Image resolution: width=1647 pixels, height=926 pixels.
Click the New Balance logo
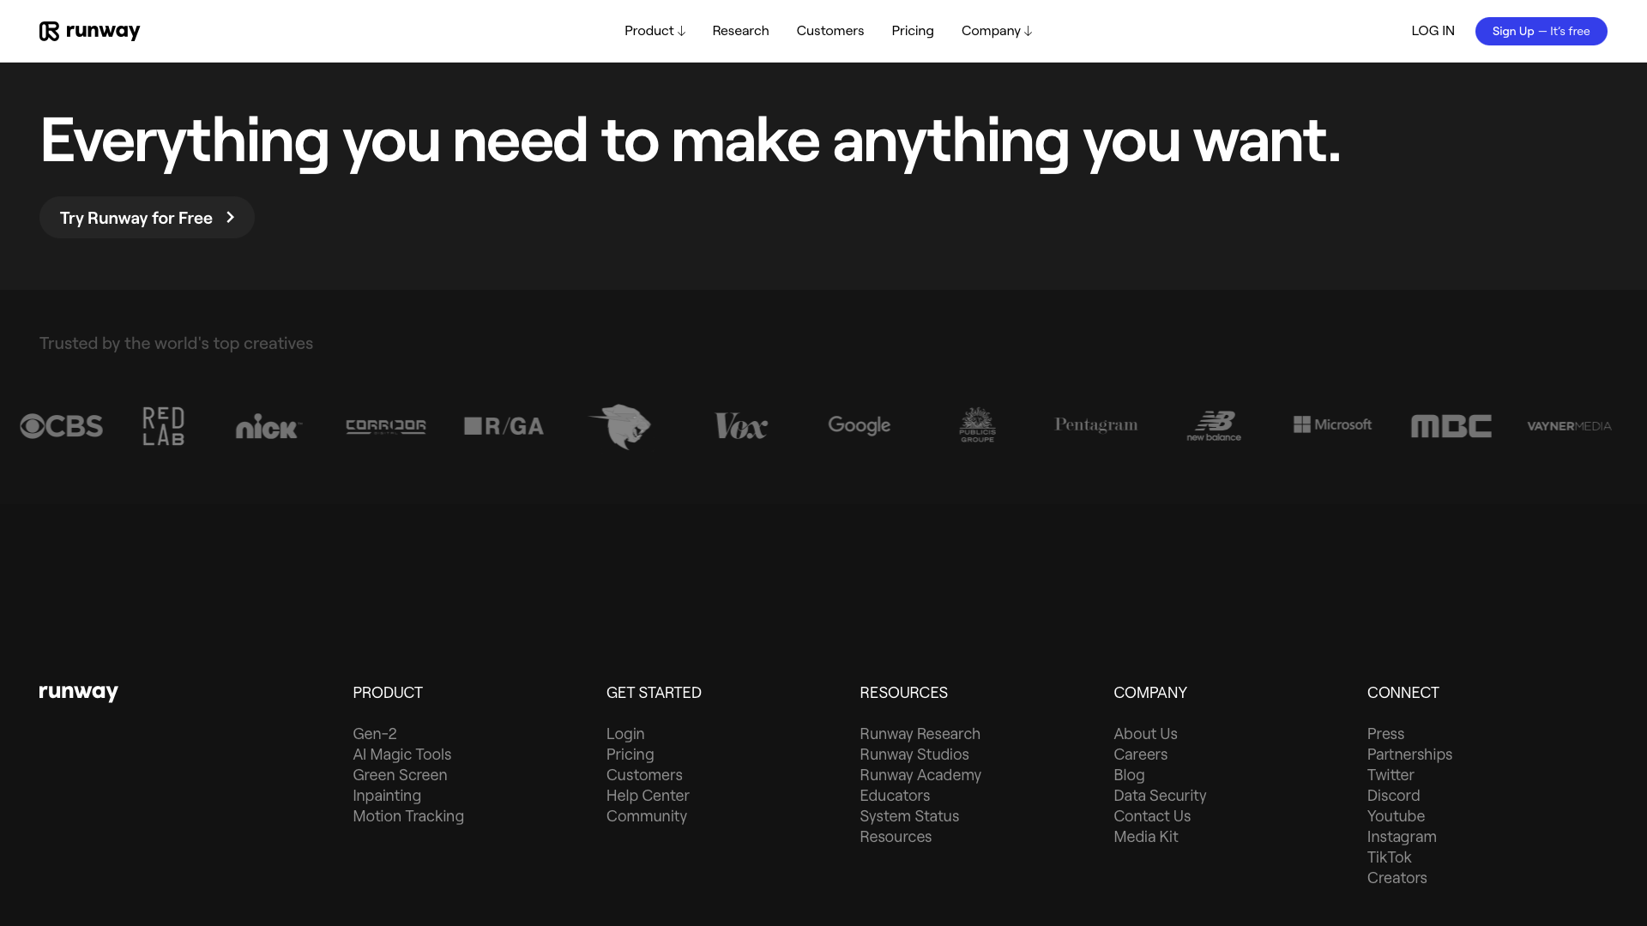pos(1214,426)
